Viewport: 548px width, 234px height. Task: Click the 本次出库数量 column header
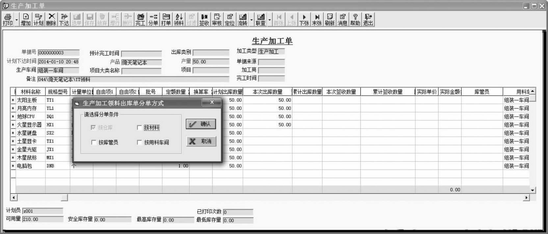[x=268, y=92]
